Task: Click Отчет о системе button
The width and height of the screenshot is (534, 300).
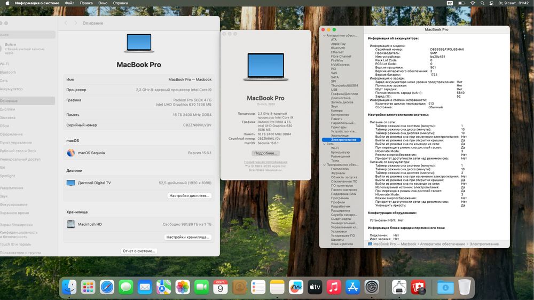Action: click(x=139, y=251)
